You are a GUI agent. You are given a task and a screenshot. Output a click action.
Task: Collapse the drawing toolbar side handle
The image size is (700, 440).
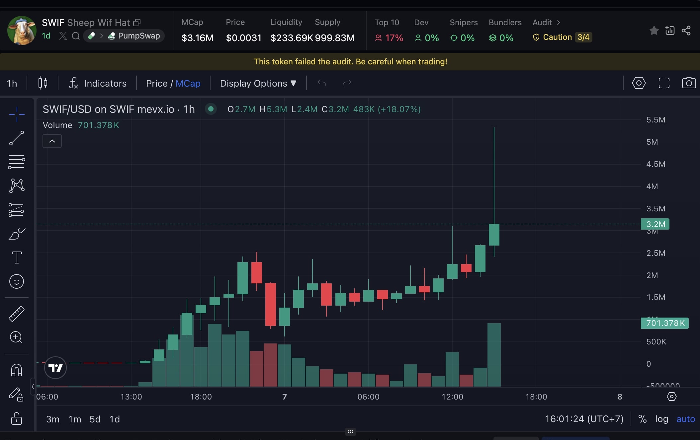point(33,386)
